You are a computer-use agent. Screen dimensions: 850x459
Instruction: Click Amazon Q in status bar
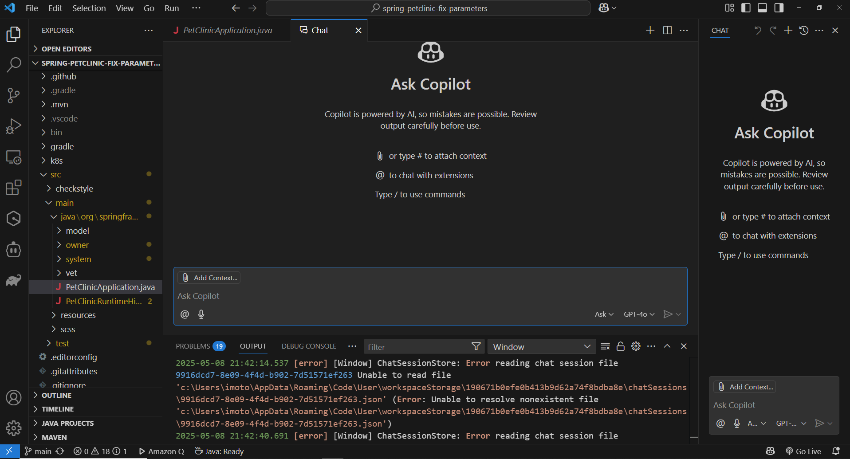coord(161,451)
